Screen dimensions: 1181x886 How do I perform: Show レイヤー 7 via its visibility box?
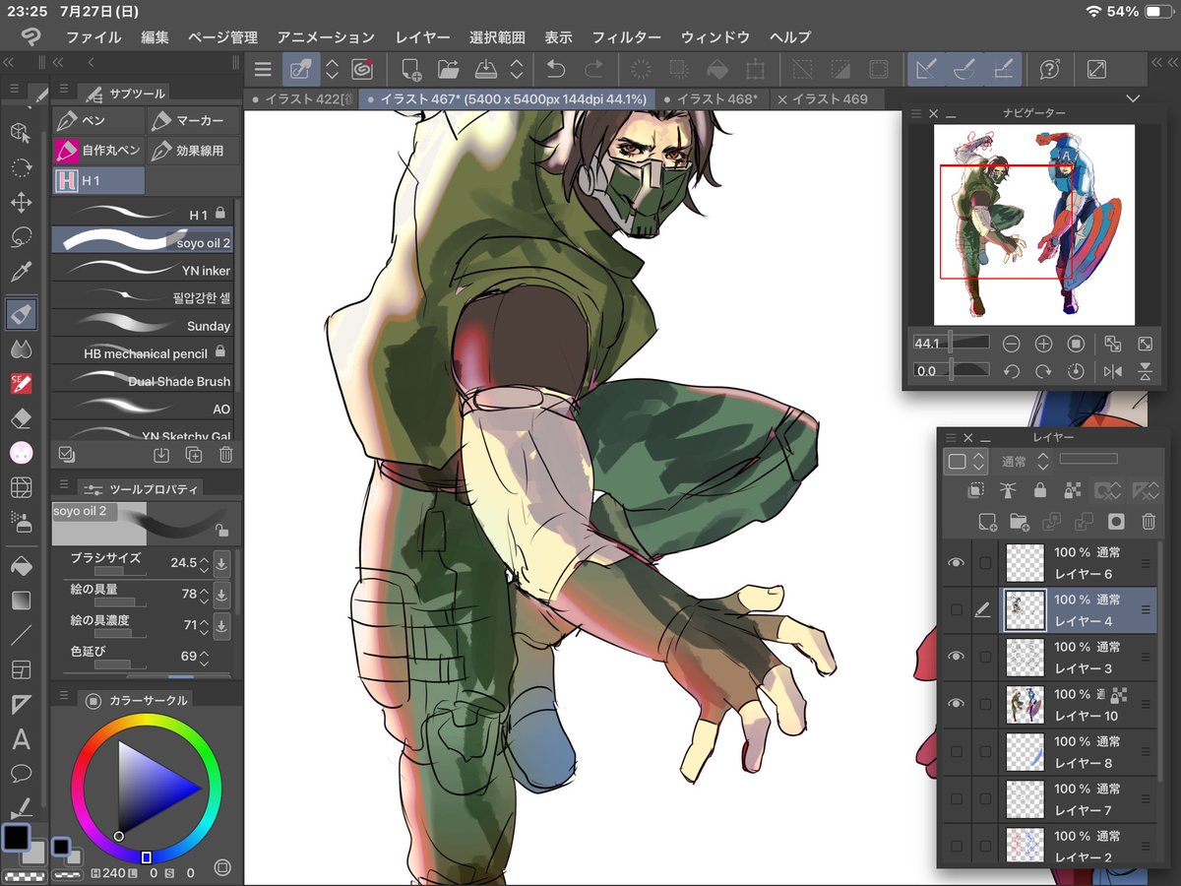pyautogui.click(x=955, y=799)
